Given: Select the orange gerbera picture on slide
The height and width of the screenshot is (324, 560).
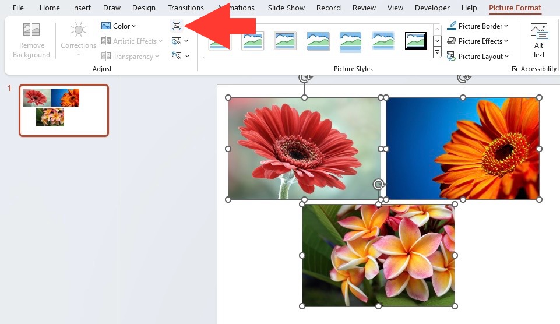Looking at the screenshot, I should click(x=463, y=149).
